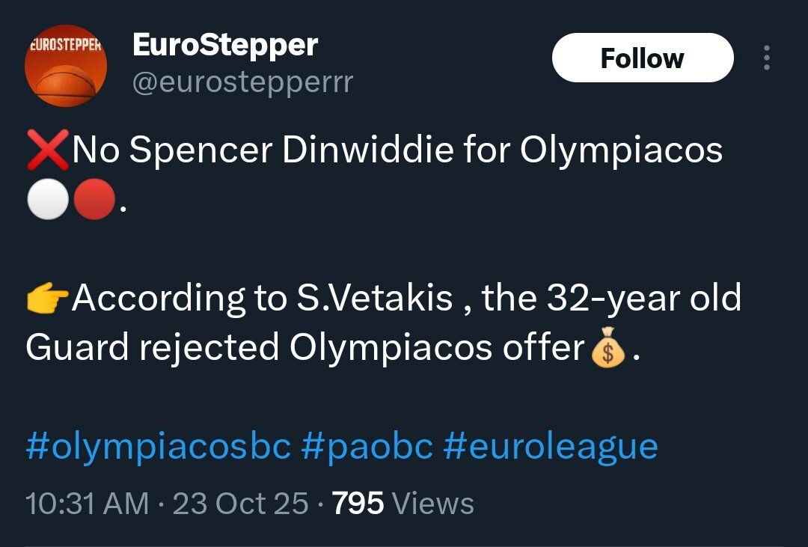Screen dimensions: 808x547
Task: Open the EuroStepper profile avatar
Action: pyautogui.click(x=66, y=66)
